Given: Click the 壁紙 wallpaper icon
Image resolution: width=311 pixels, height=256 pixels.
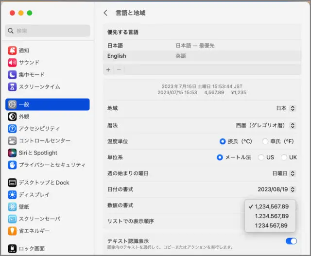Looking at the screenshot, I should (12, 206).
